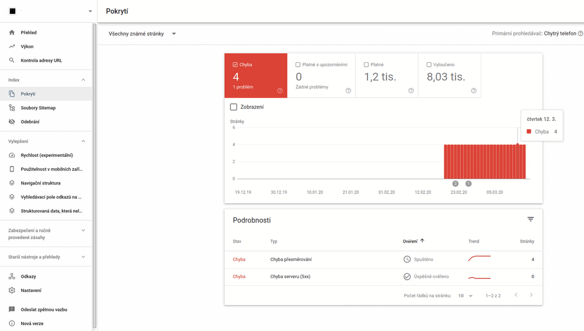The width and height of the screenshot is (584, 331).
Task: Check the Platné checkbox
Action: click(x=366, y=64)
